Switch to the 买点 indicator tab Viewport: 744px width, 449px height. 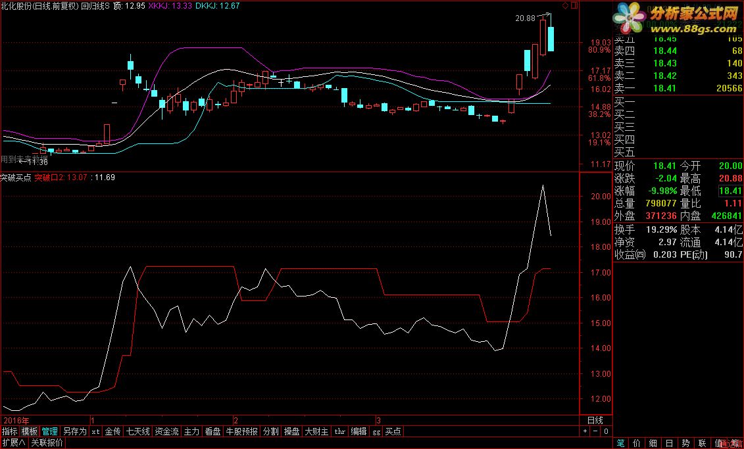(393, 431)
